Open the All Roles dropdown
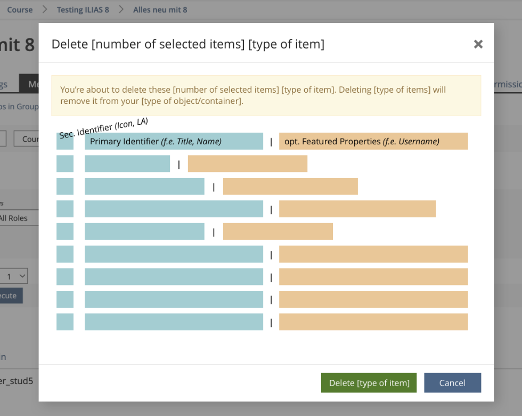Screen dimensions: 522x416 coord(19,218)
